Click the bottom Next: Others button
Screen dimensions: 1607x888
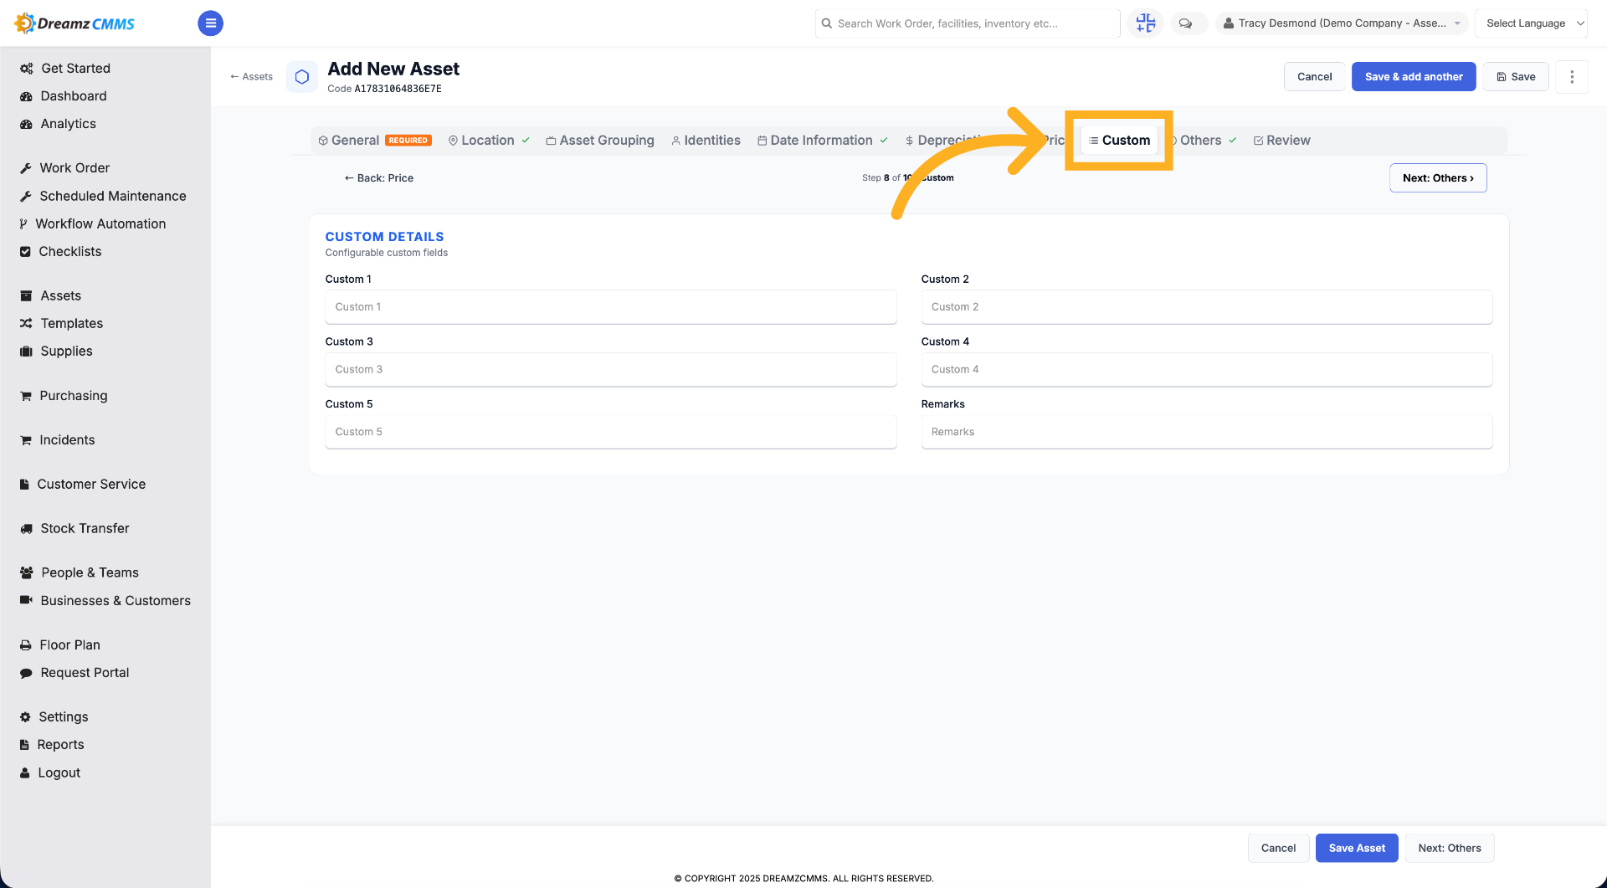pyautogui.click(x=1450, y=848)
